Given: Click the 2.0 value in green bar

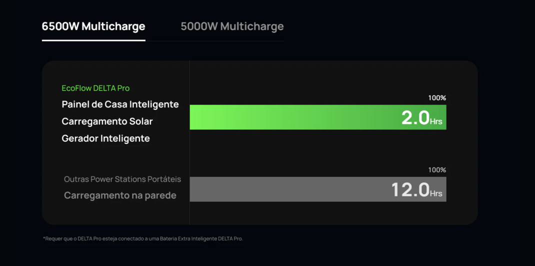Looking at the screenshot, I should point(415,118).
